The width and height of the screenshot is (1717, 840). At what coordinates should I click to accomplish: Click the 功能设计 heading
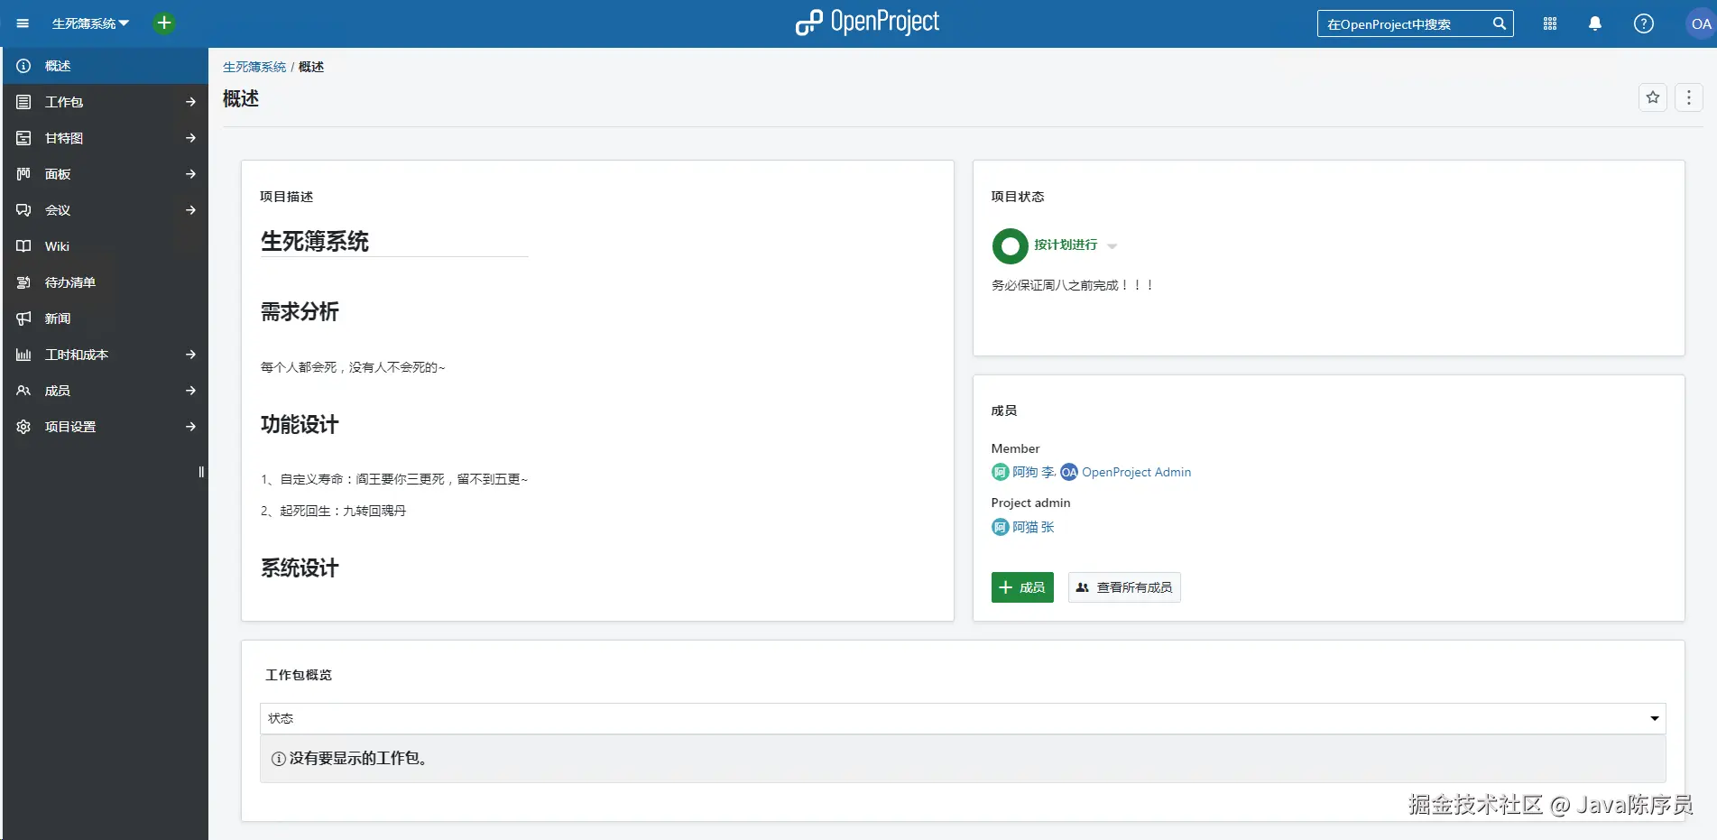point(300,425)
